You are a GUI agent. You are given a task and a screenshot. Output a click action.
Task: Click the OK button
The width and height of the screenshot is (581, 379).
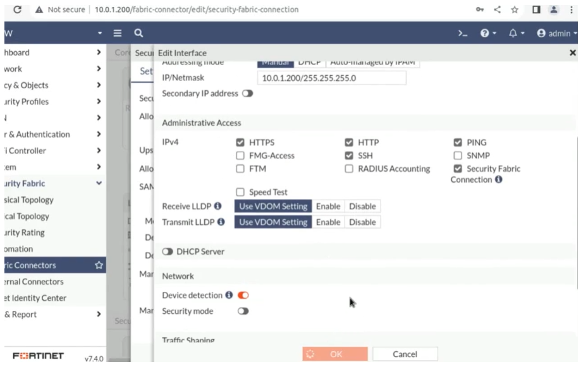click(335, 354)
